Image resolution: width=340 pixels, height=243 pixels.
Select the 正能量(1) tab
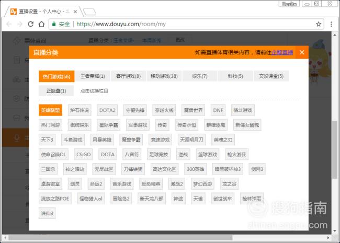[56, 91]
